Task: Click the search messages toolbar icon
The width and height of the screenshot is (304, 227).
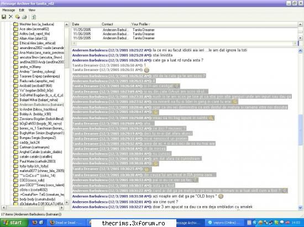Action: 18,17
